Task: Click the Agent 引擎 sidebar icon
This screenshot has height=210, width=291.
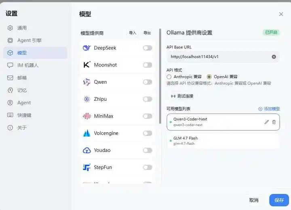Action: (10, 40)
